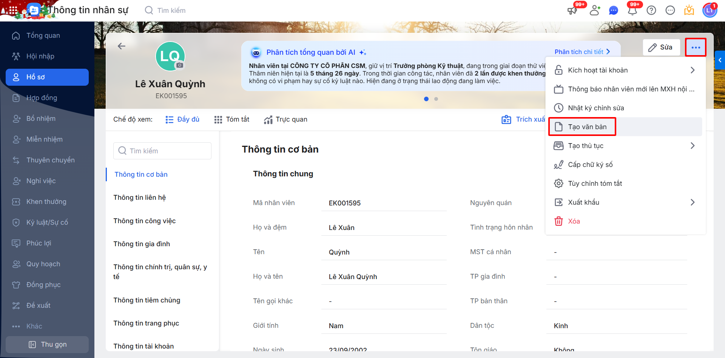Image resolution: width=725 pixels, height=358 pixels.
Task: Click the Sửa edit button
Action: [x=661, y=47]
